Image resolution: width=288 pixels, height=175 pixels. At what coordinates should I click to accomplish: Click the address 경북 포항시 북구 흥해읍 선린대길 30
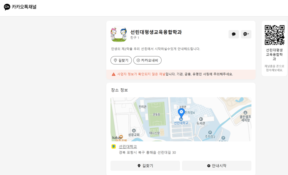147,153
